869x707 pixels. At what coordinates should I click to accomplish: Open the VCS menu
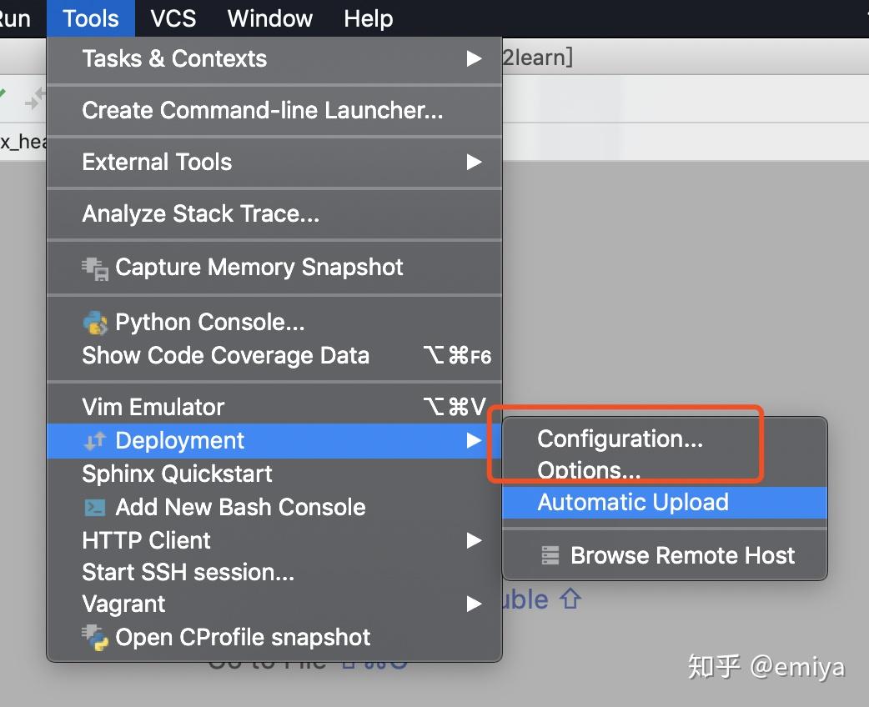[x=173, y=18]
